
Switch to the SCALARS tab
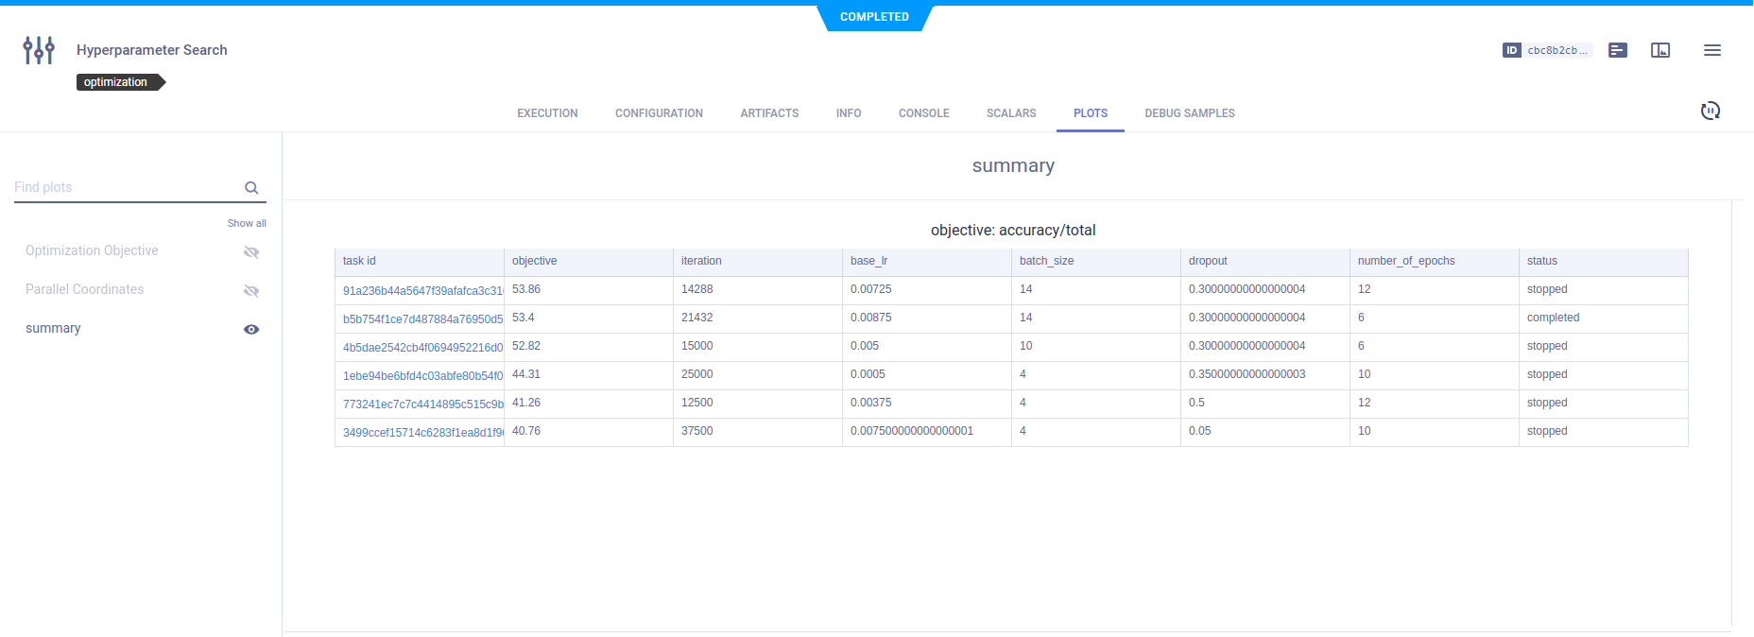point(1011,113)
